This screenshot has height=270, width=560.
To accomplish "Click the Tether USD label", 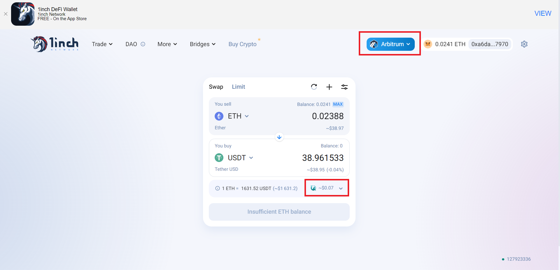I will pyautogui.click(x=226, y=169).
